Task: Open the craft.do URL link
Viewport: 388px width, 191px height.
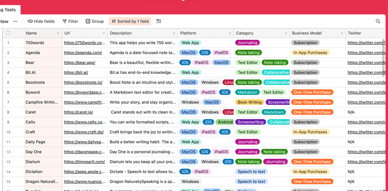Action: pos(84,132)
